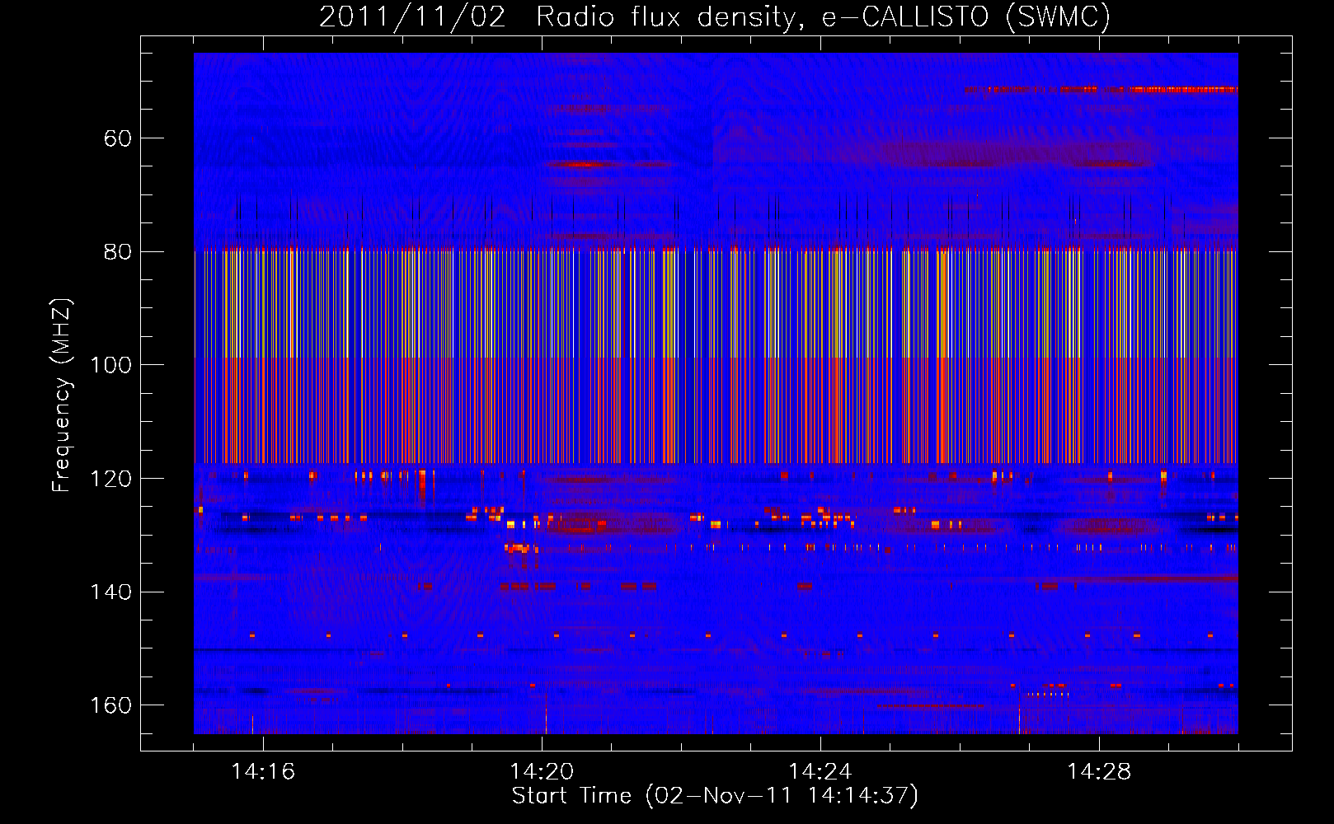The height and width of the screenshot is (824, 1334).
Task: Click the 140 frequency tick label
Action: pos(110,592)
